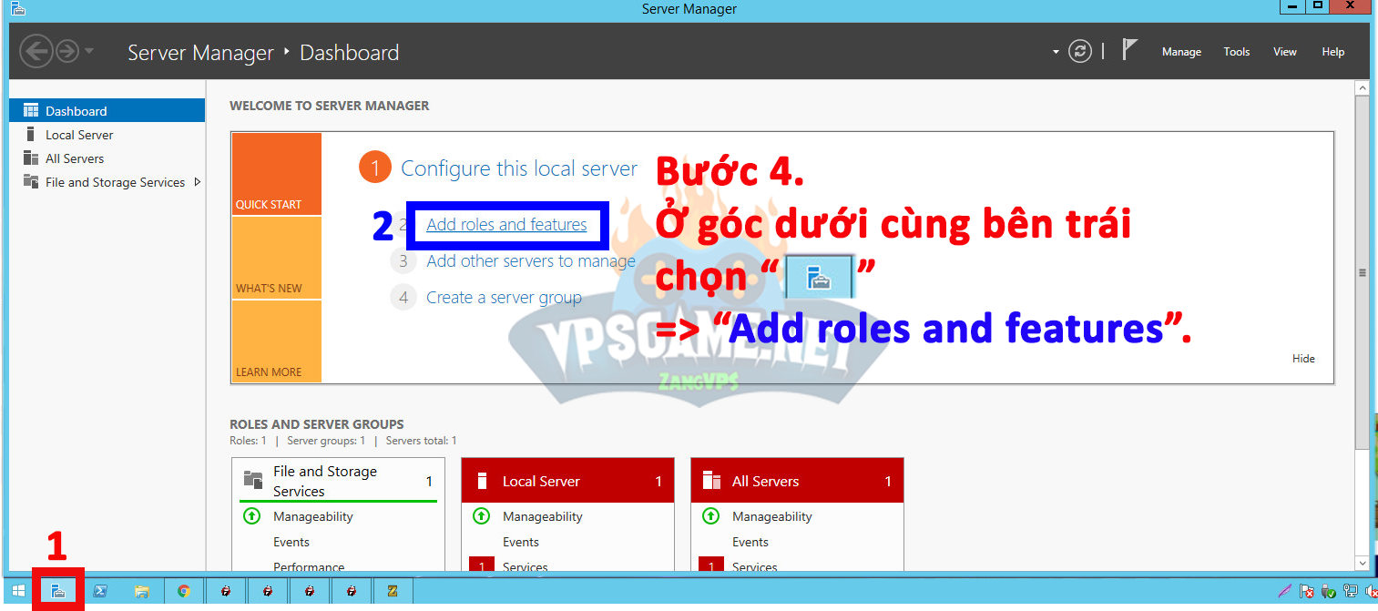Expand the navigation history dropdown arrow
Viewport: 1378px width, 611px height.
click(x=89, y=51)
